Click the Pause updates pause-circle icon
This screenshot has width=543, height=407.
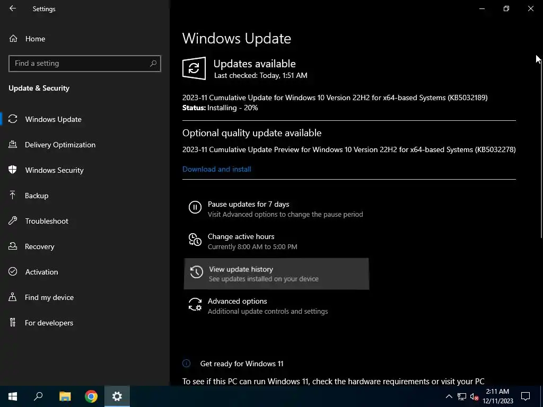(195, 207)
